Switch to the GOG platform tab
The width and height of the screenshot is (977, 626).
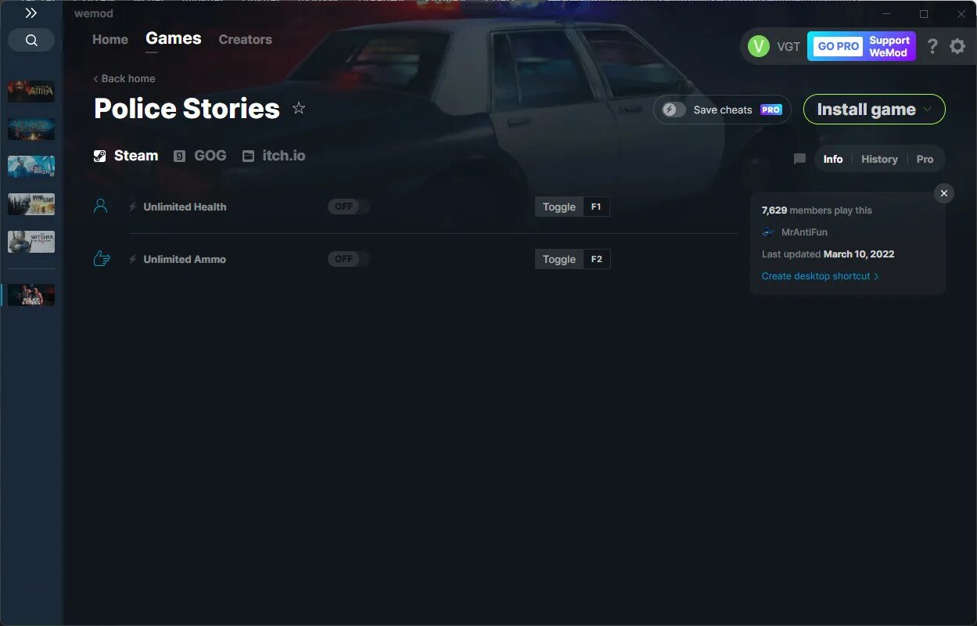[x=200, y=156]
